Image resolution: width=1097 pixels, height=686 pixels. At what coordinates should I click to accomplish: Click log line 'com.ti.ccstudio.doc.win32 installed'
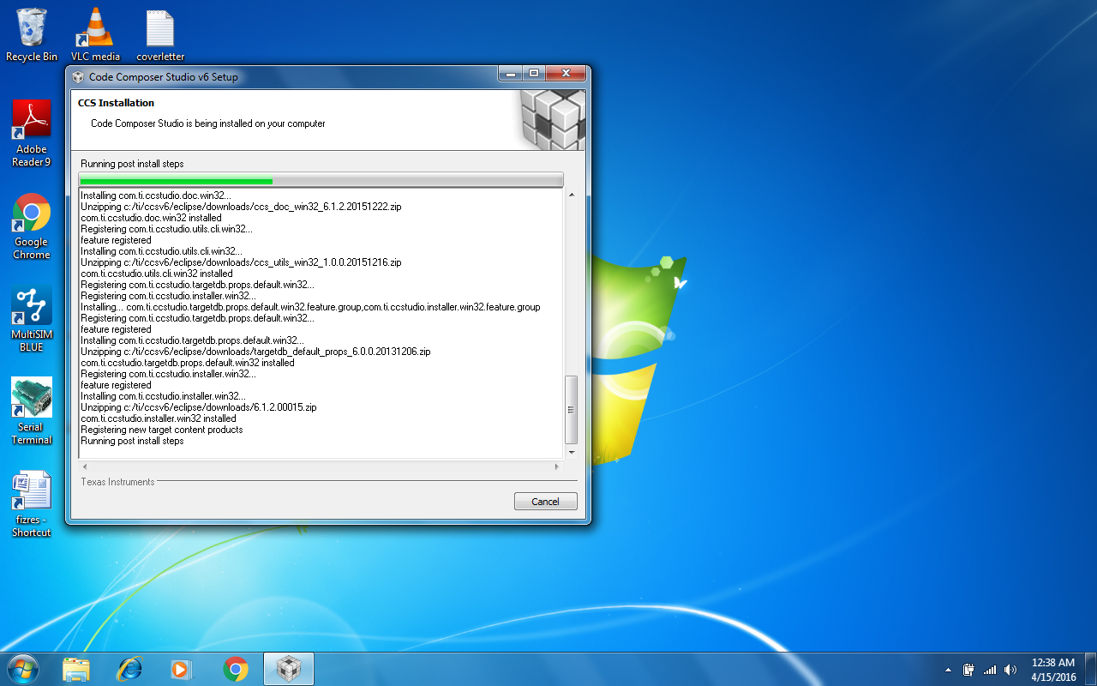coord(151,218)
